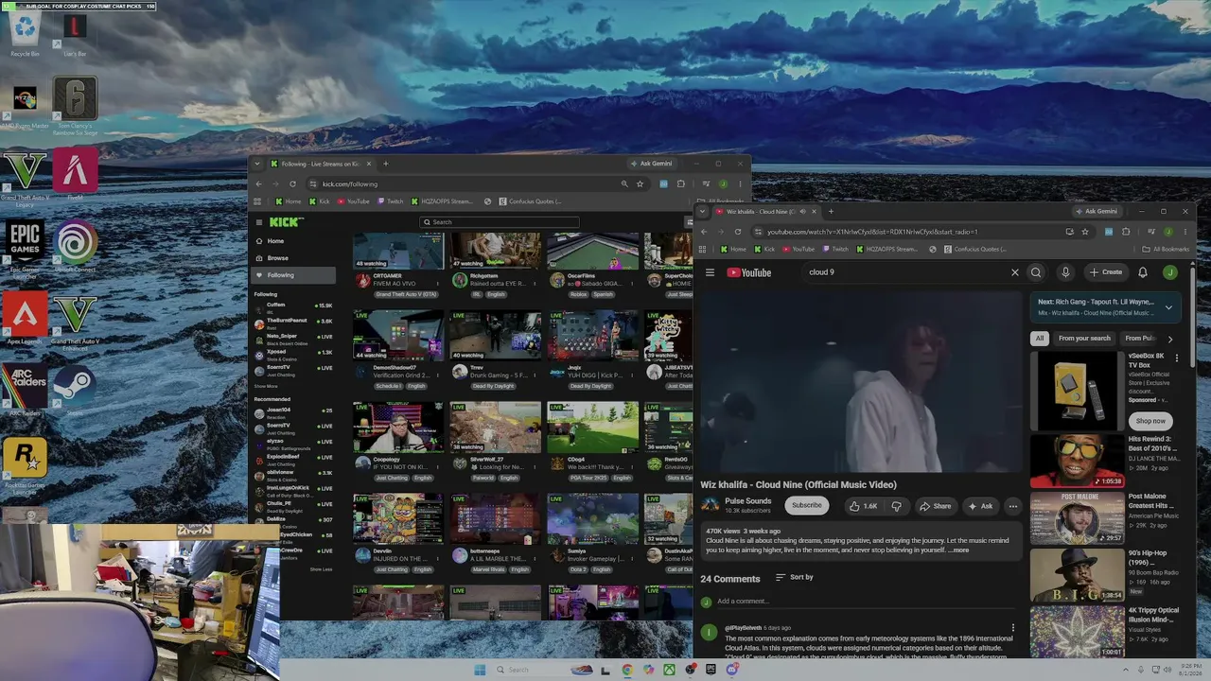Open the Hits Rewind 3 video thumbnail
The image size is (1211, 681).
click(1077, 461)
